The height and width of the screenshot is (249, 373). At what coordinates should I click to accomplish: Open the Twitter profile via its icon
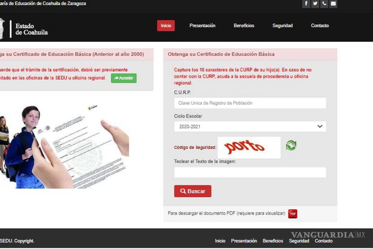coord(315,4)
